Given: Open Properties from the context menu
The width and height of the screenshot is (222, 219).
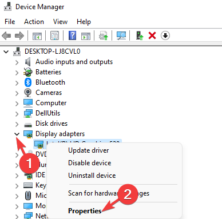Looking at the screenshot, I should pyautogui.click(x=85, y=211).
